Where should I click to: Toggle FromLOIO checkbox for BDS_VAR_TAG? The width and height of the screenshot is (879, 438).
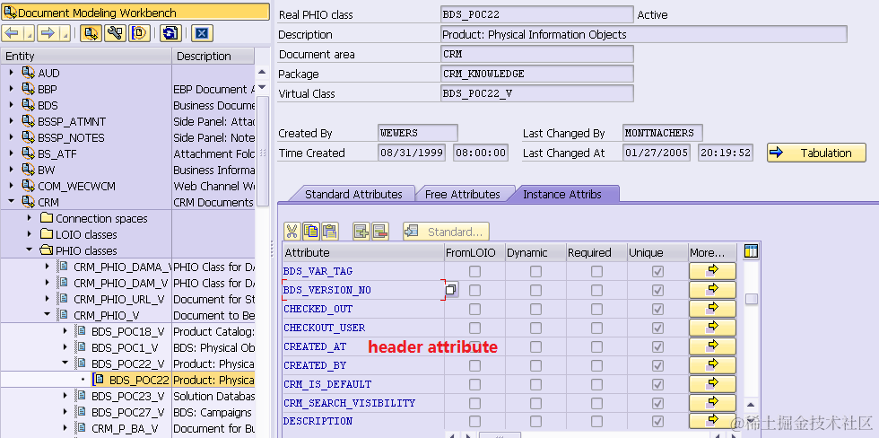coord(474,271)
